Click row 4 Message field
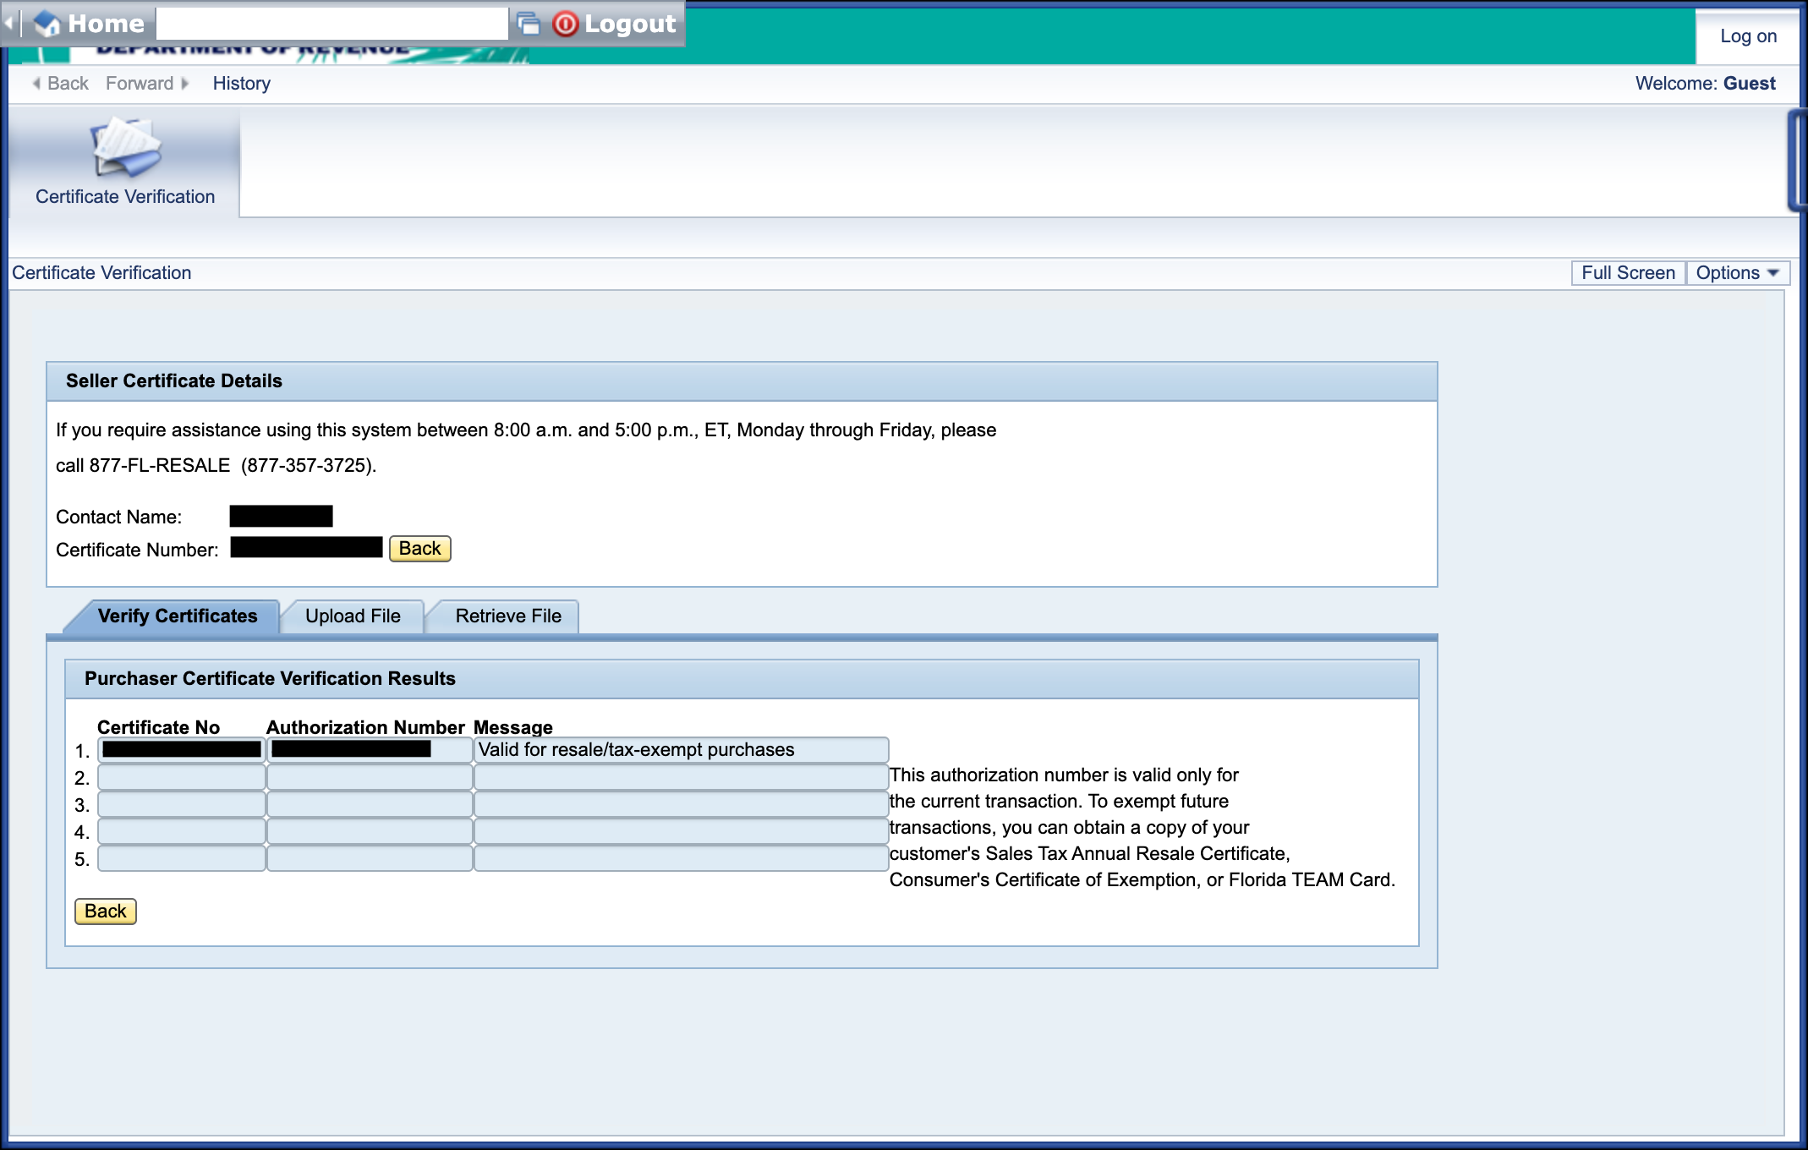 (x=681, y=831)
